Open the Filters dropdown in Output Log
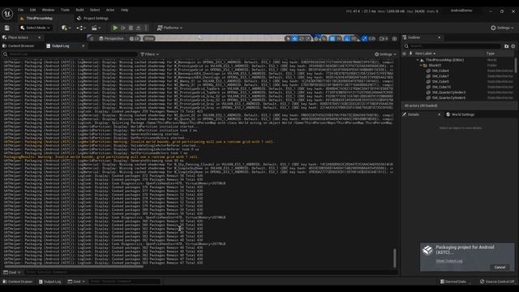Screen dimensions: 519x292 point(149,54)
